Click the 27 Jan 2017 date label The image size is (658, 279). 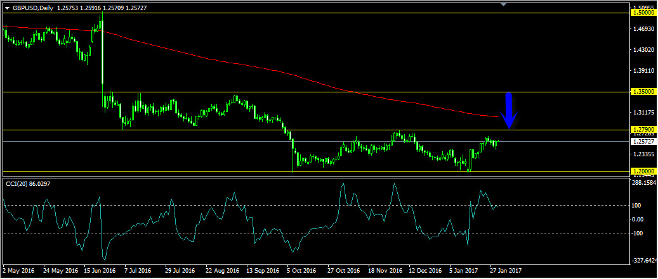505,271
